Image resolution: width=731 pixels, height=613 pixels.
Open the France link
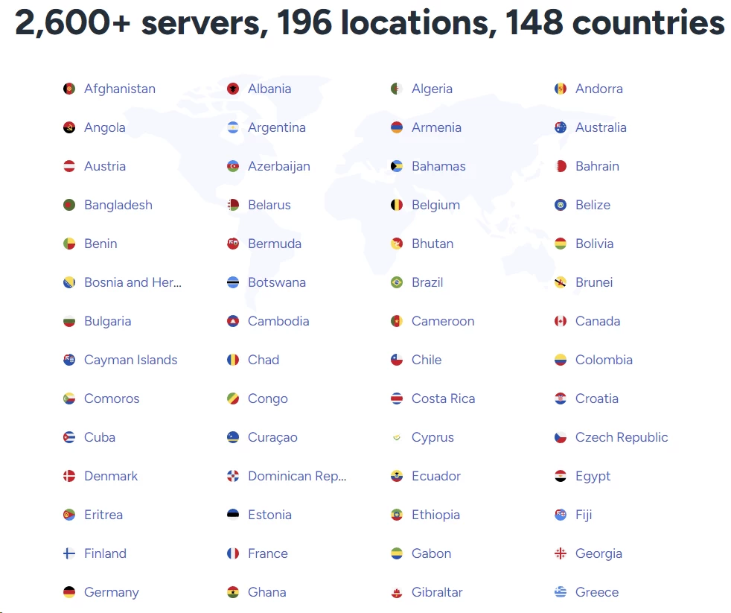point(267,553)
